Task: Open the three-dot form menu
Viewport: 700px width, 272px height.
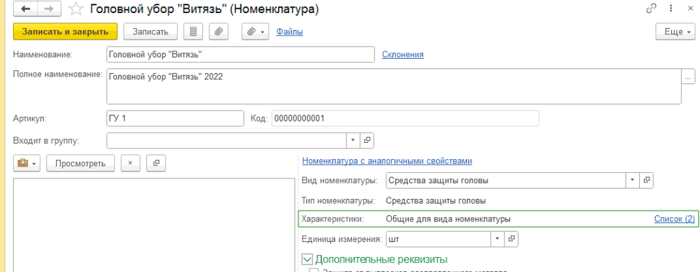Action: [x=671, y=9]
